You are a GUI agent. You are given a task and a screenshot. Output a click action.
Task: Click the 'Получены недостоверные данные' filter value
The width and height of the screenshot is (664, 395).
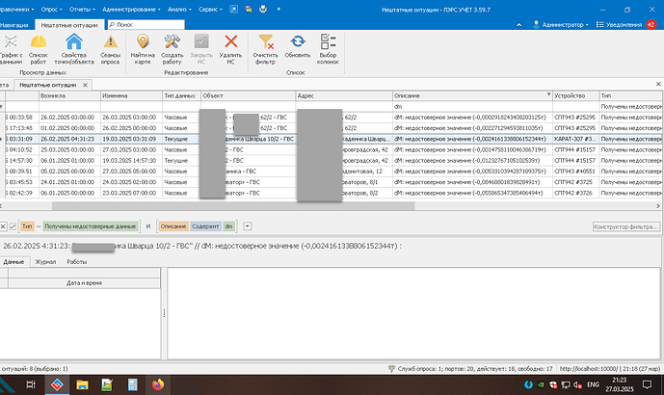91,226
